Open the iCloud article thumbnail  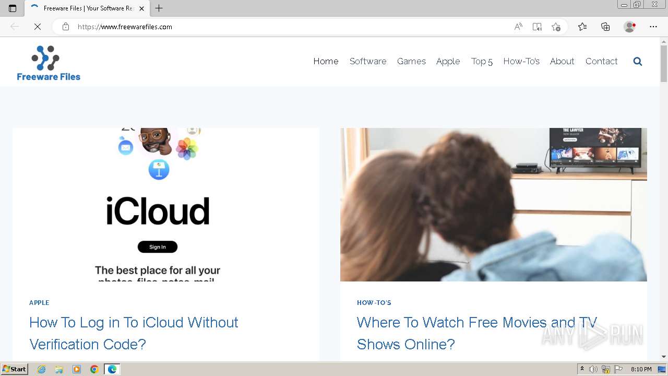[x=166, y=205]
